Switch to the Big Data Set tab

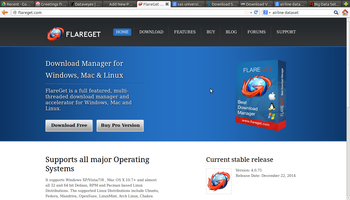(x=324, y=4)
